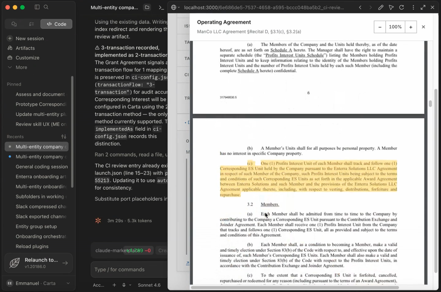Open the search magnifier icon
This screenshot has height=292, width=441.
[46, 7]
